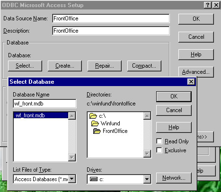
Task: Expand the List Files of Type dropdown
Action: click(72, 179)
